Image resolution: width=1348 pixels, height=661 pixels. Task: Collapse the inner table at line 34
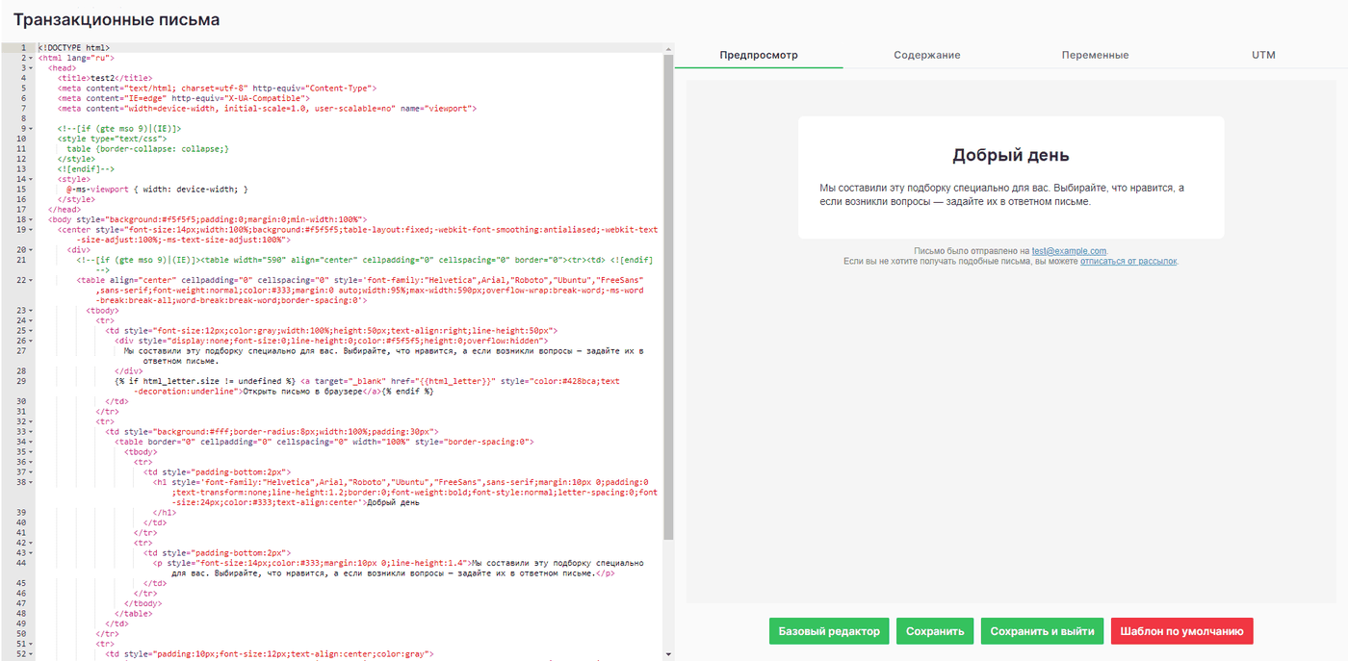click(32, 442)
